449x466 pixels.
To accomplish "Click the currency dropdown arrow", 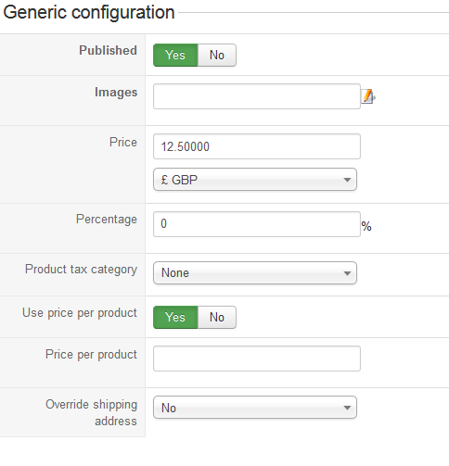I will tap(347, 180).
